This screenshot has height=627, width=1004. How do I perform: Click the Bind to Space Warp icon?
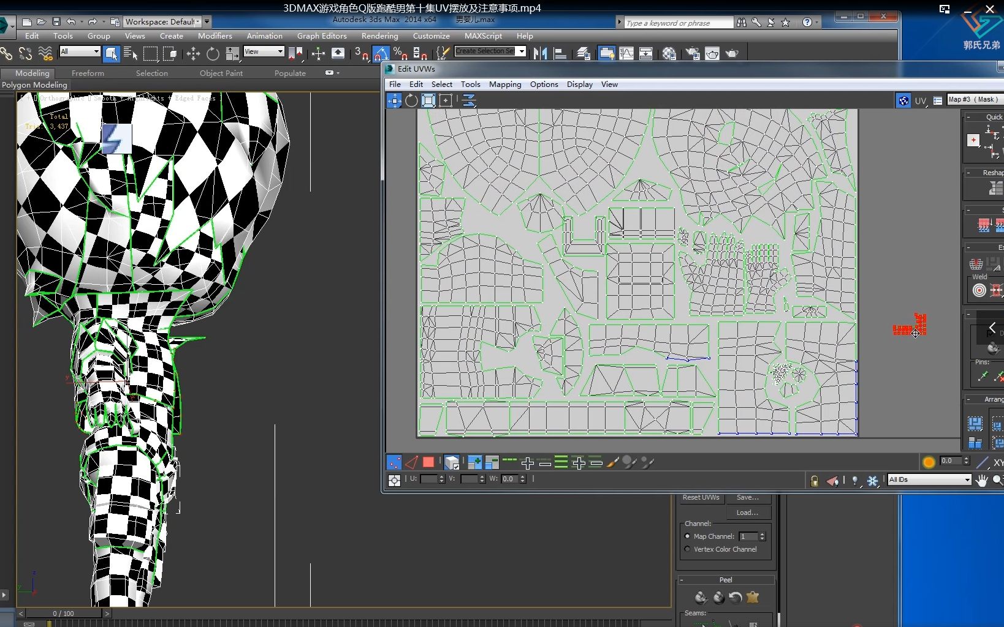45,54
